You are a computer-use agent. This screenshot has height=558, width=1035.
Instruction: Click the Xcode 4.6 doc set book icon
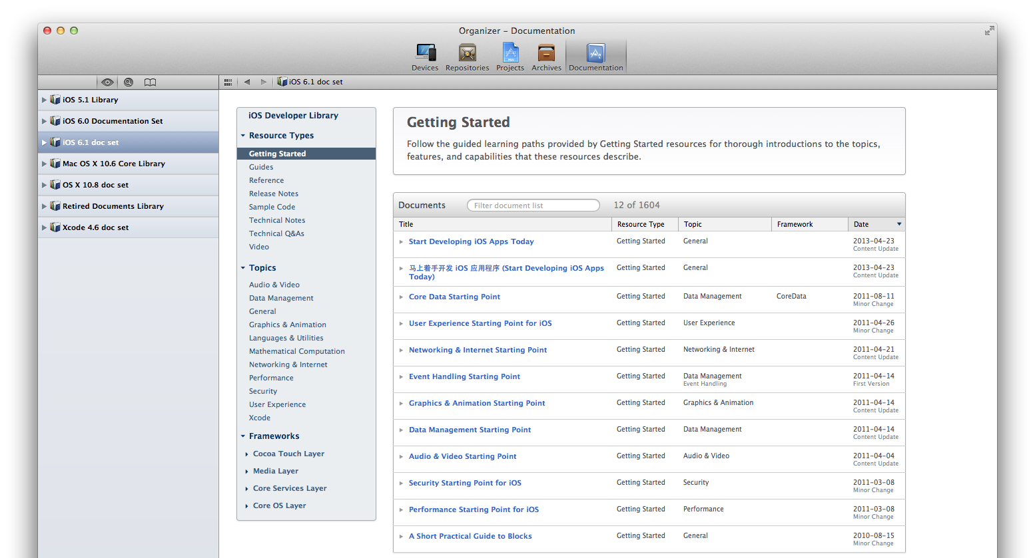(55, 227)
